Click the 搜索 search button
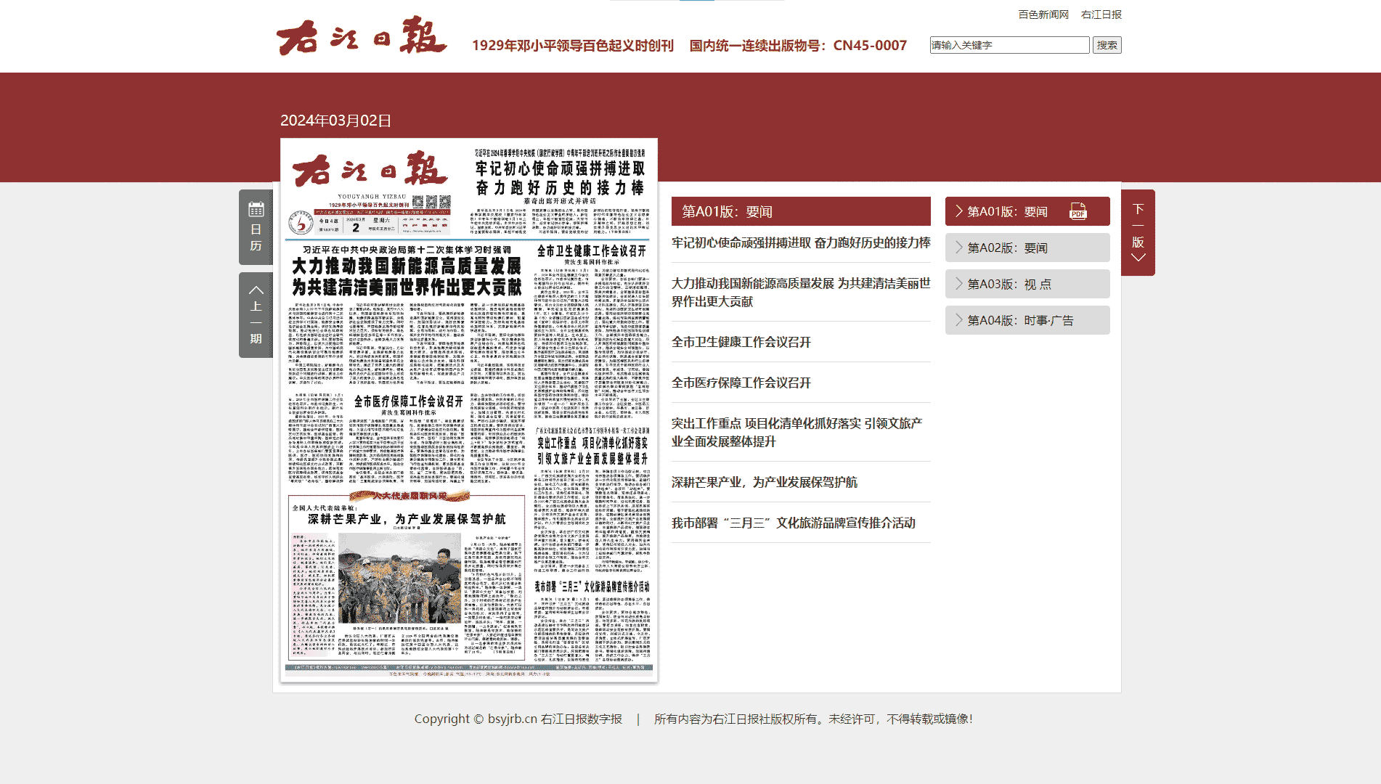 click(x=1107, y=45)
